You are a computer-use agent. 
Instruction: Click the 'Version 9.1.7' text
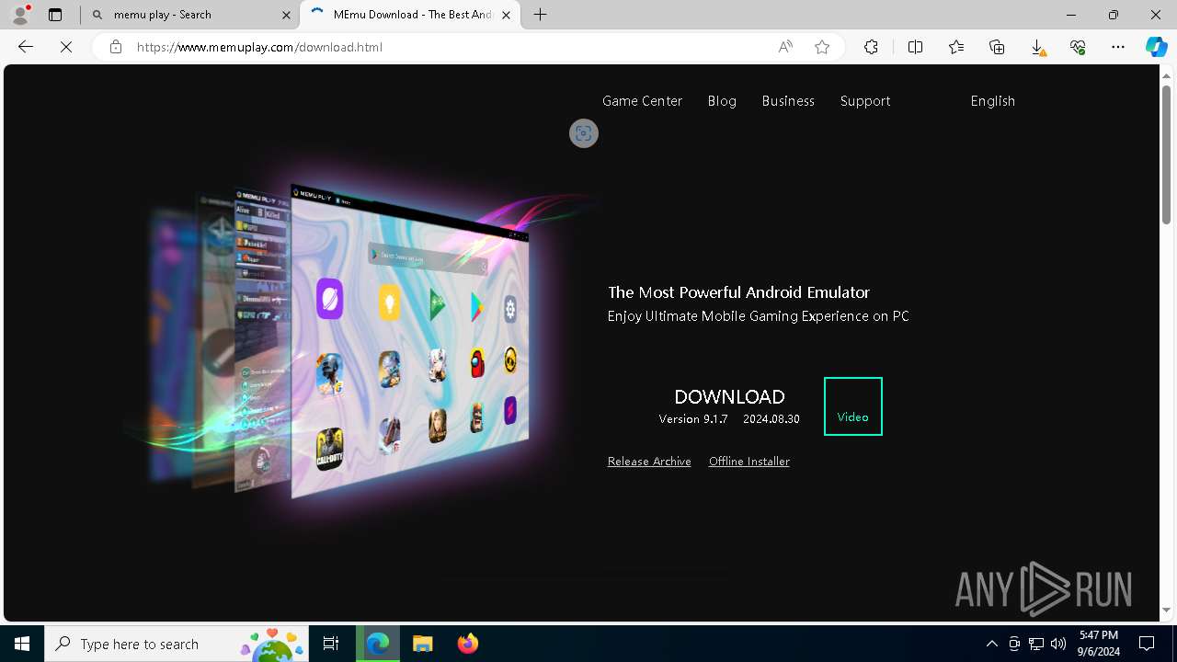point(693,418)
